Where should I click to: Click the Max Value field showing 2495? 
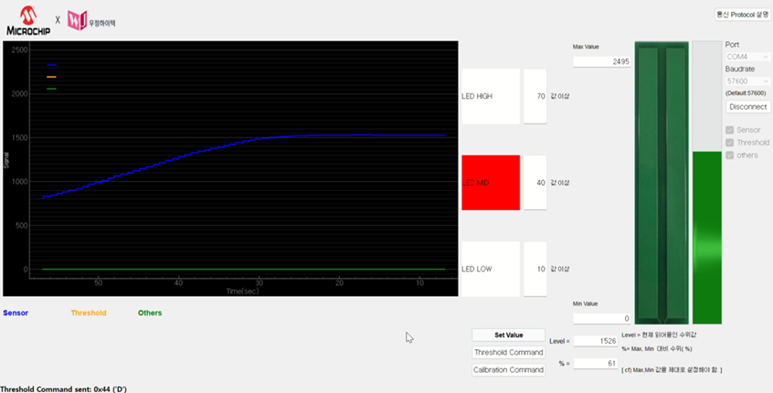tap(601, 61)
